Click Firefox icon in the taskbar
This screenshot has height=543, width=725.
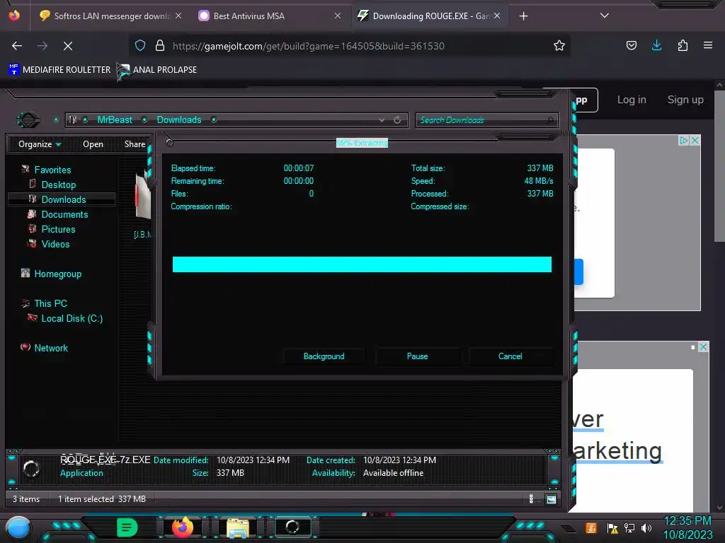[x=183, y=527]
